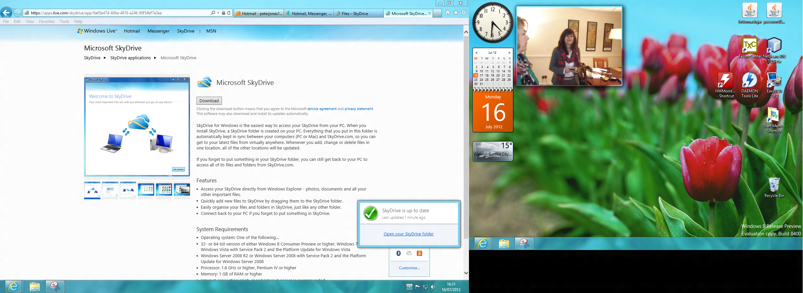Screen dimensions: 803x293
Task: Switch to Hotmail, Messenger tab
Action: point(308,13)
